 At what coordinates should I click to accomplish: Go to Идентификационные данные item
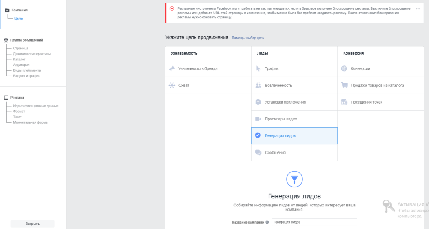(x=36, y=106)
